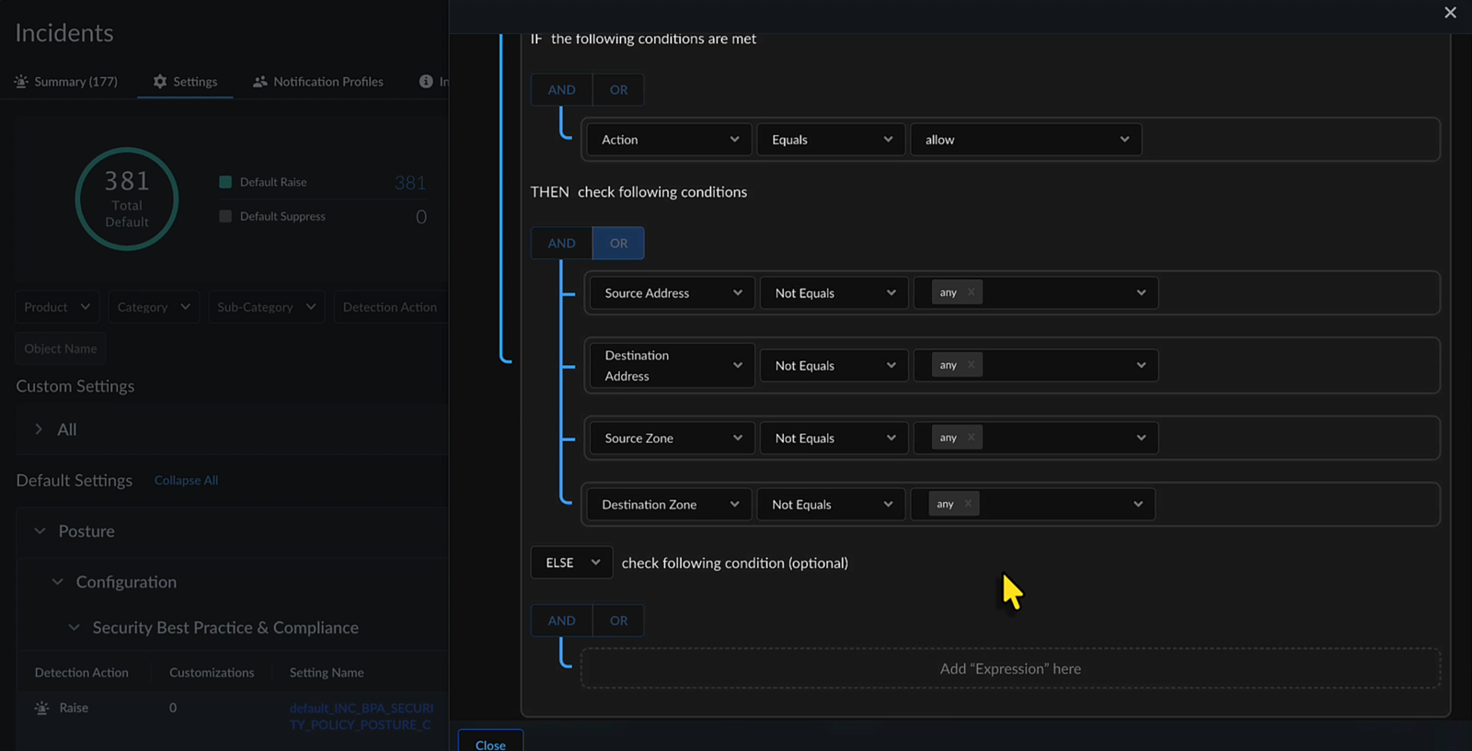
Task: Click the Collapse All link
Action: (186, 481)
